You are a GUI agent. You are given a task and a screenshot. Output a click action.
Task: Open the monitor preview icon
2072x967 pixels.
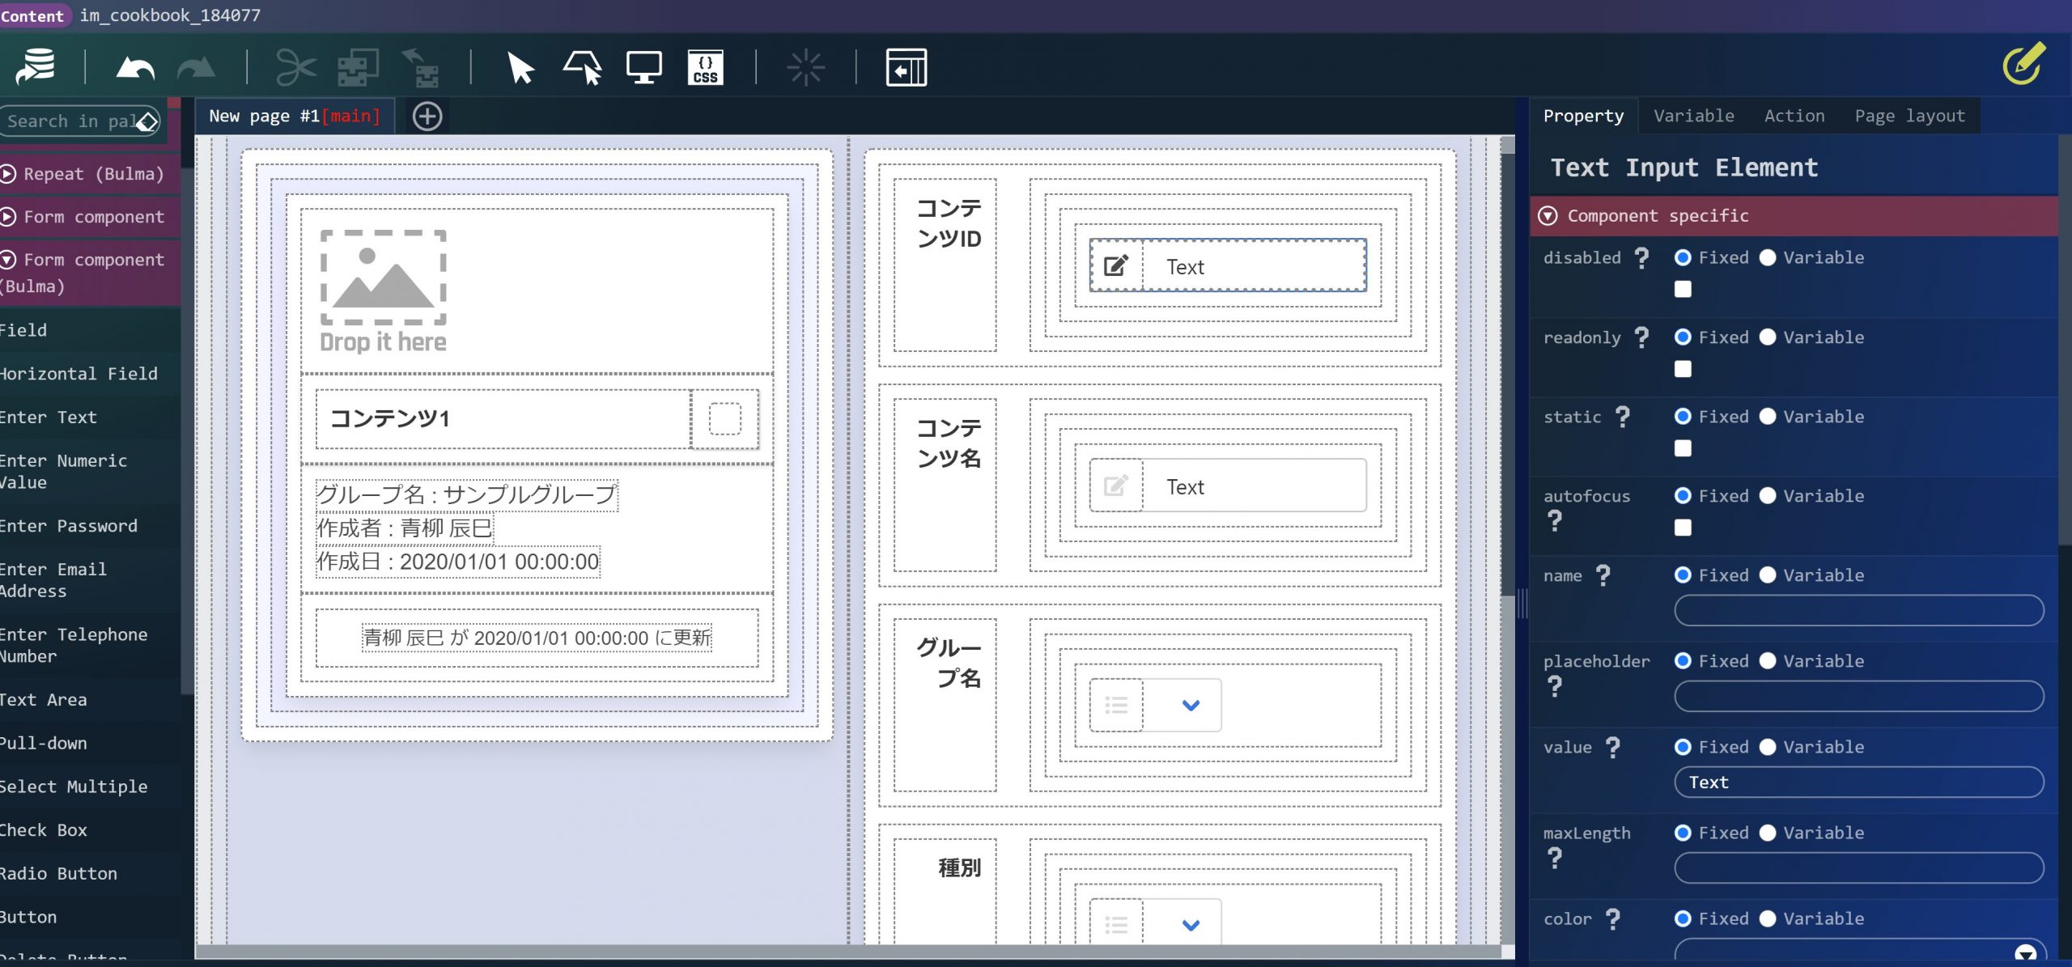[644, 67]
